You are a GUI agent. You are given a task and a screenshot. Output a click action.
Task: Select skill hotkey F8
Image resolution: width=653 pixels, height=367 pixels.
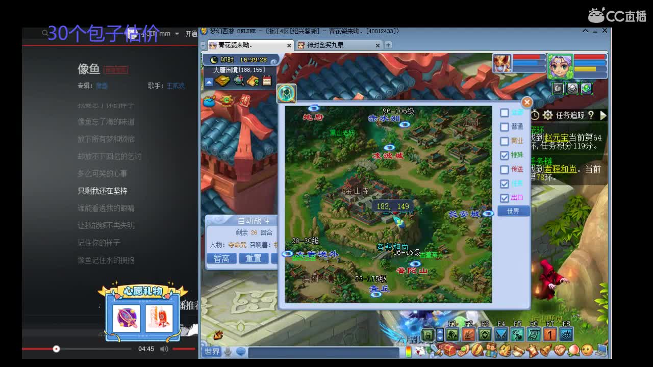pos(566,334)
